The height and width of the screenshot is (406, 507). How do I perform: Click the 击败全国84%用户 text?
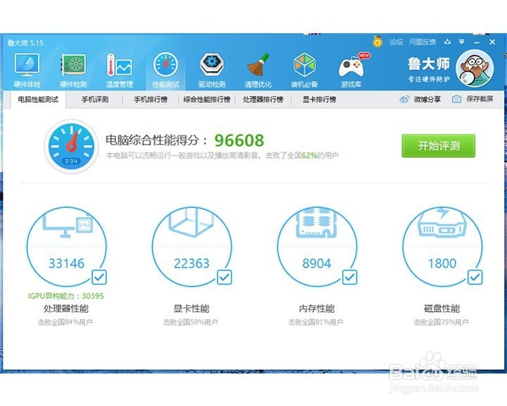click(65, 322)
